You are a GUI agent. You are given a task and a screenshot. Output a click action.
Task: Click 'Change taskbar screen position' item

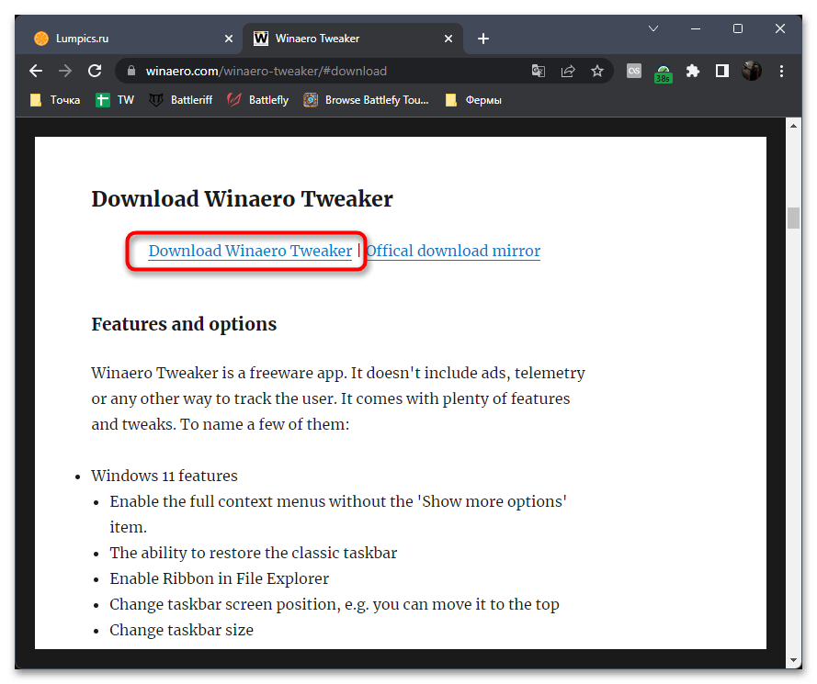coord(334,604)
